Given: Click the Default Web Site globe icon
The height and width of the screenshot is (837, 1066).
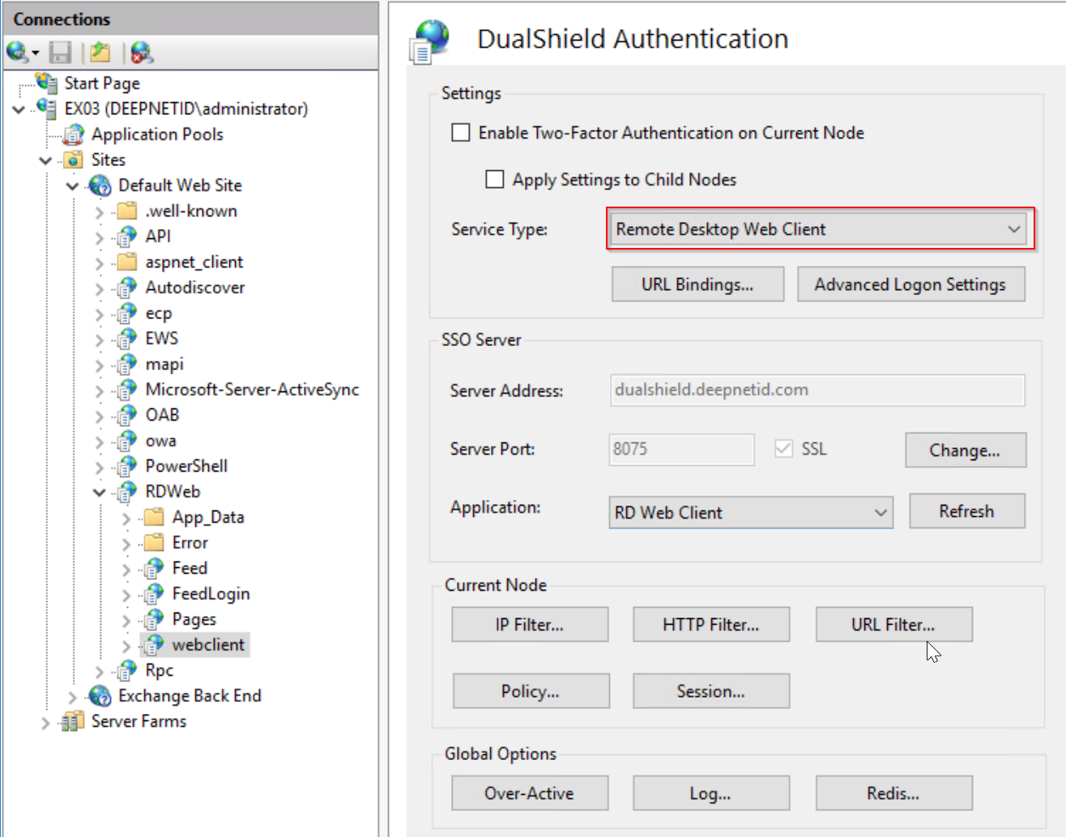Looking at the screenshot, I should (100, 186).
